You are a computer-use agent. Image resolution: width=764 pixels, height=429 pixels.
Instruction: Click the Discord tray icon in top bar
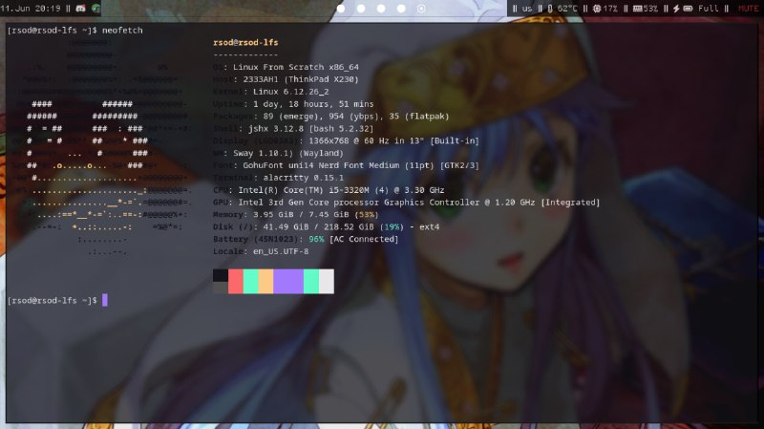pyautogui.click(x=81, y=9)
